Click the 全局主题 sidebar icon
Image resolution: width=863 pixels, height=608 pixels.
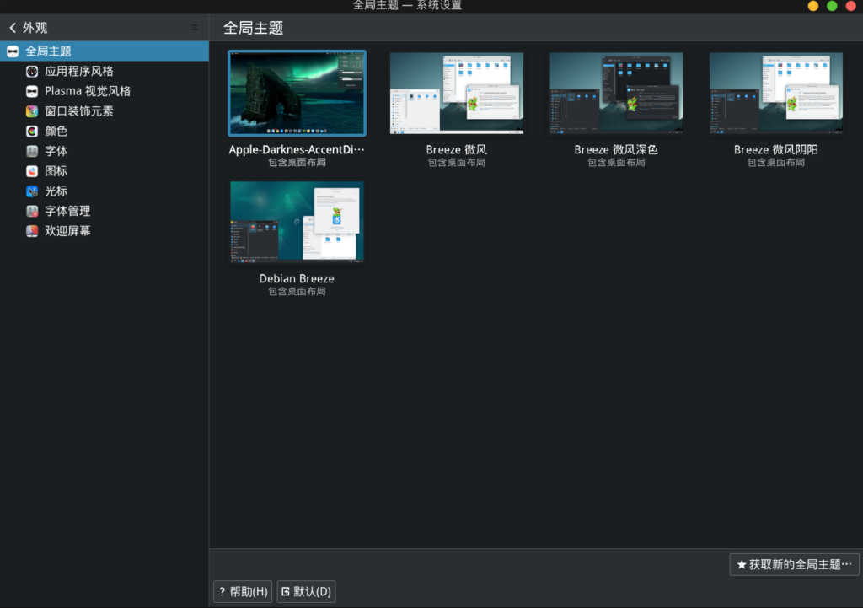pos(13,51)
